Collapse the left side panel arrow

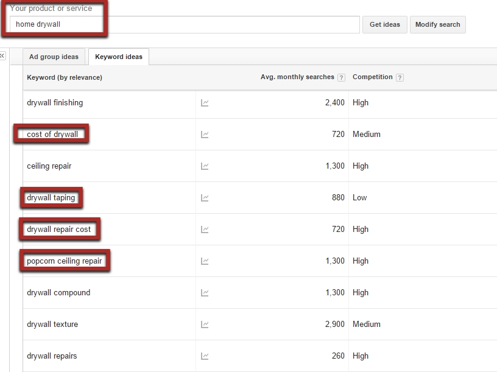click(x=2, y=55)
